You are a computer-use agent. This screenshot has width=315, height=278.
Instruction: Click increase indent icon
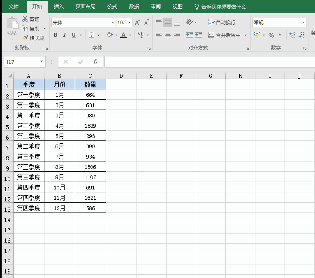pyautogui.click(x=199, y=35)
